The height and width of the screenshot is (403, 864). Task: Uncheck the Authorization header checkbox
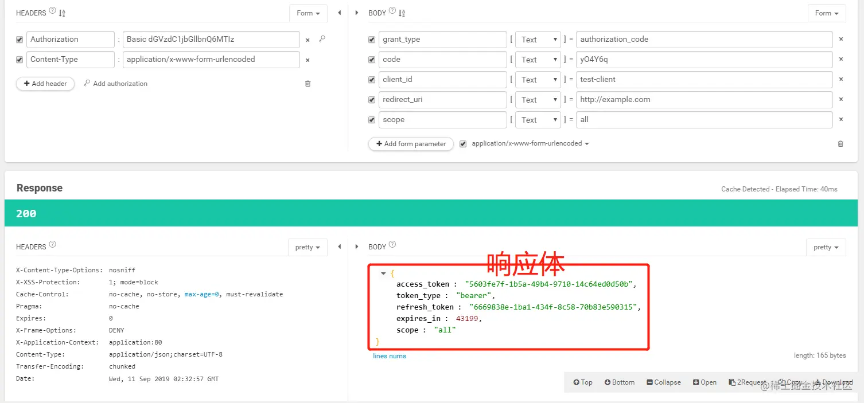point(20,40)
